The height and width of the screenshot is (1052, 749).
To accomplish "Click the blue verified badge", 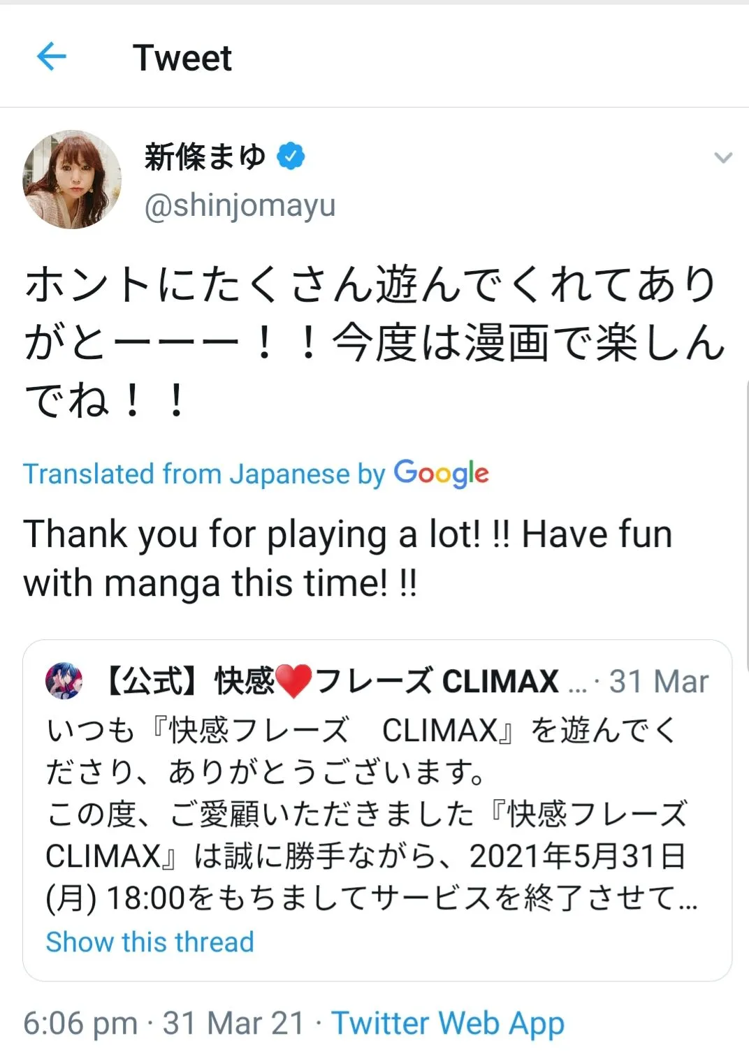I will point(291,156).
